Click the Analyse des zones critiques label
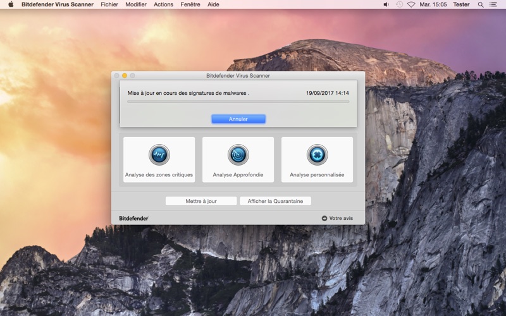Viewport: 506px width, 316px height. tap(159, 175)
